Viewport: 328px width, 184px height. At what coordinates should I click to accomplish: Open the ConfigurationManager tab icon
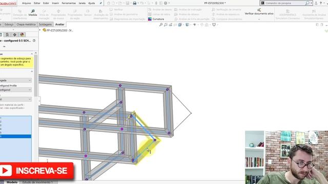7,35
